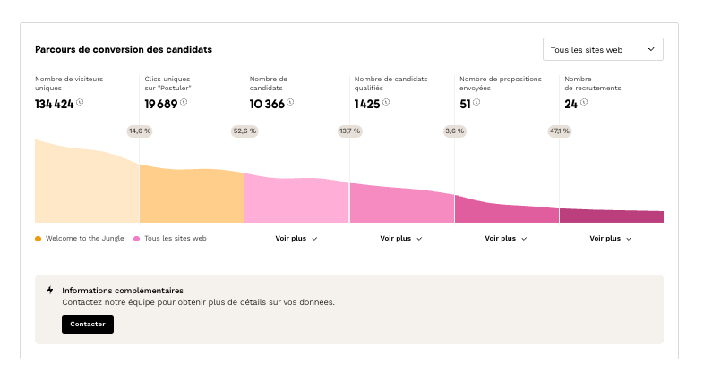712x372 pixels.
Task: Click the orange Welcome to the Jungle legend dot
Action: click(x=38, y=239)
